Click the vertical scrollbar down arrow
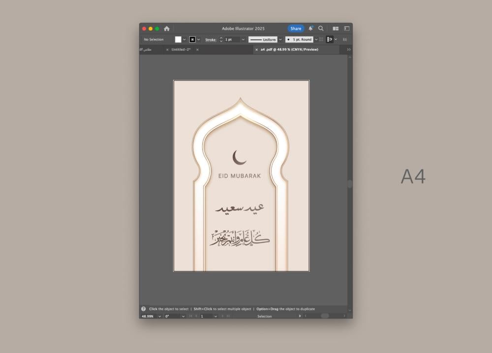Viewport: 492px width, 353px height. point(350,310)
